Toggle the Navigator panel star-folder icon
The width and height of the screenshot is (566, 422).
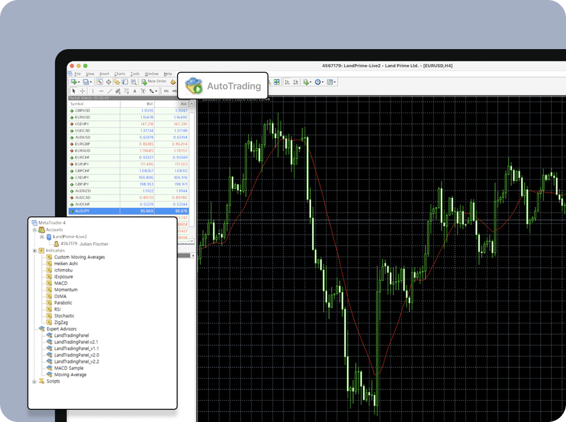pos(117,82)
